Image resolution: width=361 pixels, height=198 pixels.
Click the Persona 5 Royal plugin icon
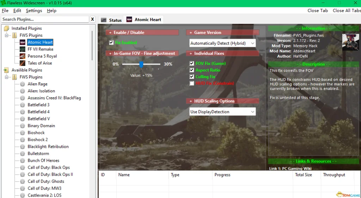point(23,56)
